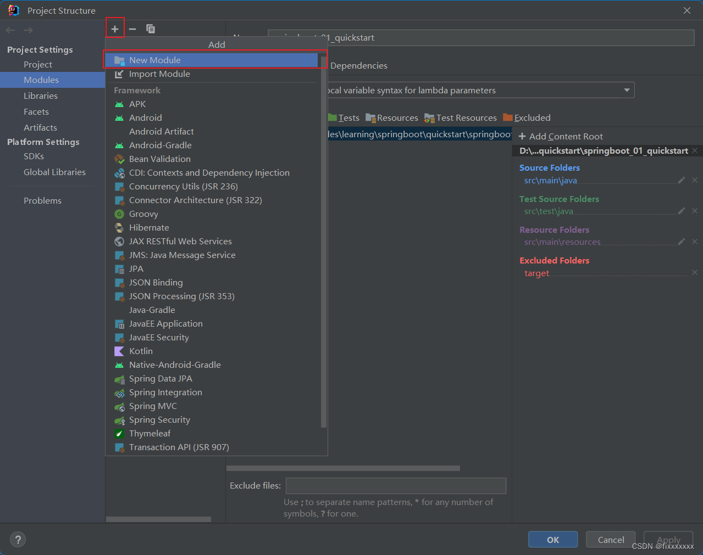Screen dimensions: 703x555
Task: Add Android Artifact entry
Action: coord(212,131)
